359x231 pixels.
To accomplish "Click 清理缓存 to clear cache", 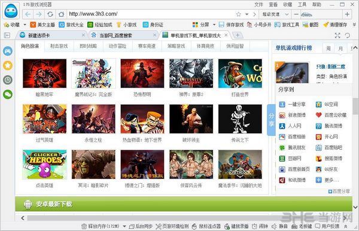I will tap(335, 25).
